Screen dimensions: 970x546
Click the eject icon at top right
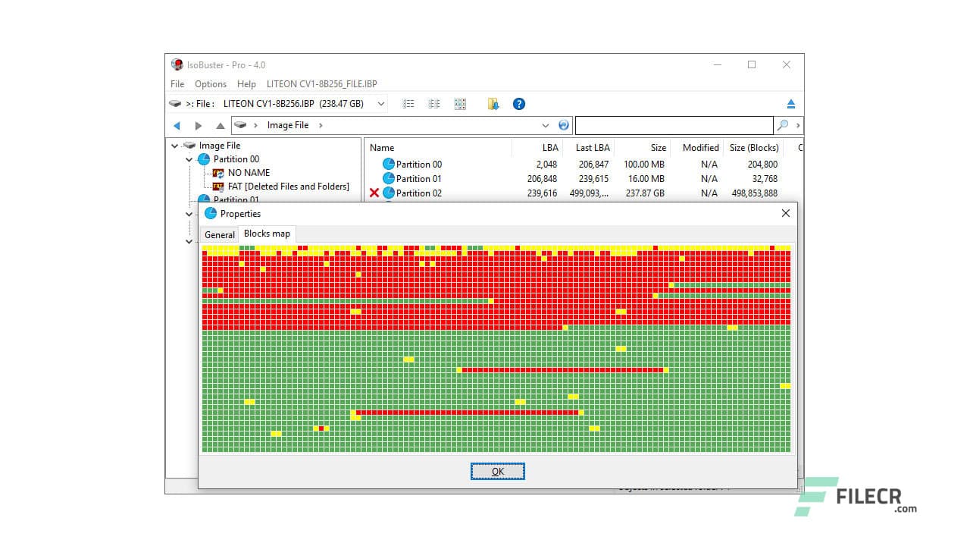[793, 103]
